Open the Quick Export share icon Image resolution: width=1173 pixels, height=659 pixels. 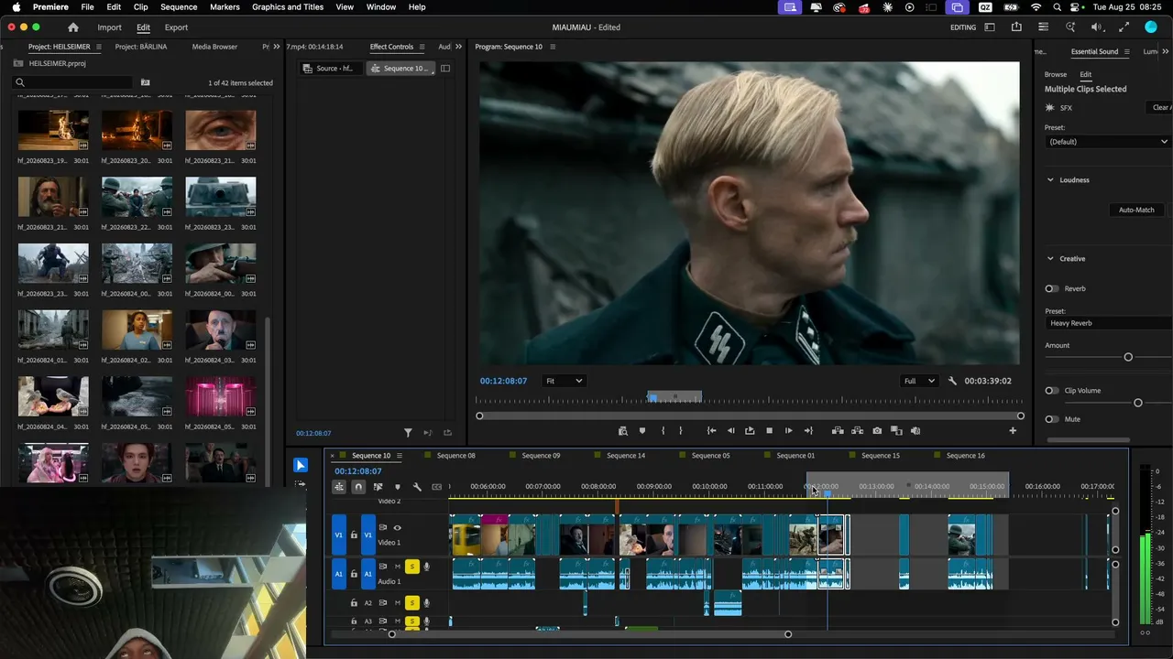(1016, 27)
